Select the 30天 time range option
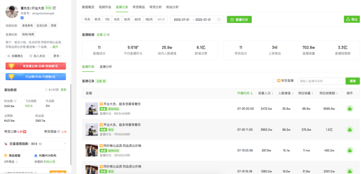Image resolution: width=361 pixels, height=174 pixels. click(x=127, y=19)
